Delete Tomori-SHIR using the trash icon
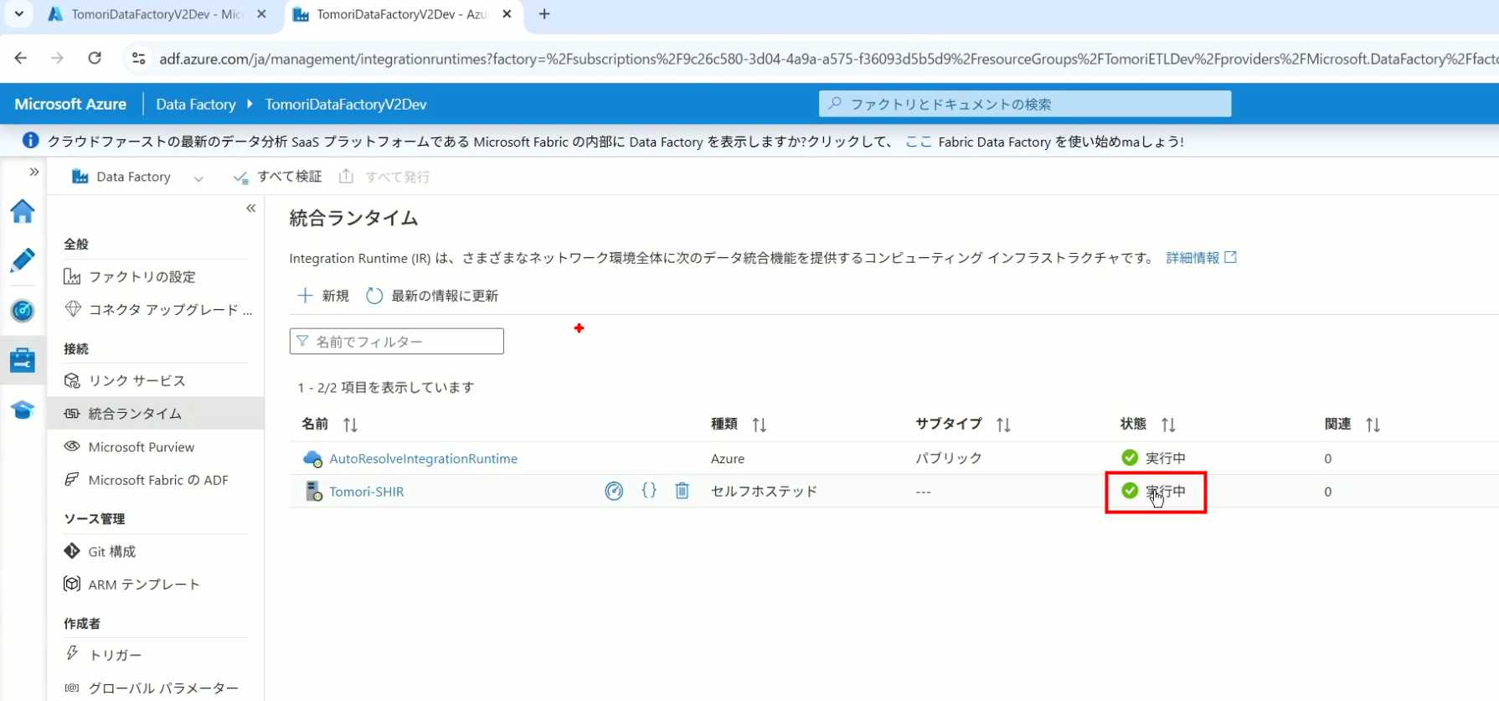The width and height of the screenshot is (1499, 701). [682, 491]
